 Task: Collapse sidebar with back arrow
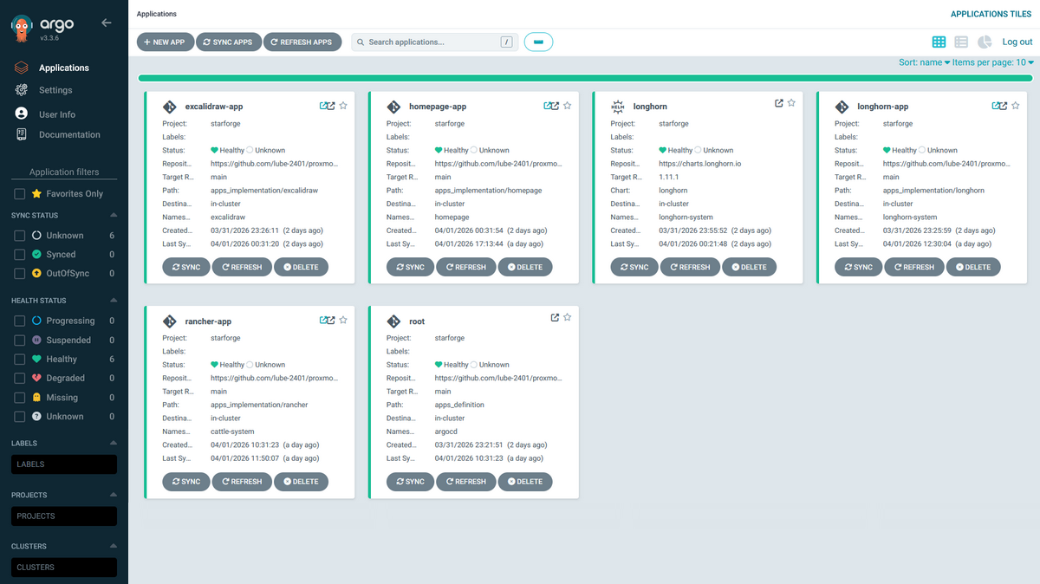click(107, 23)
